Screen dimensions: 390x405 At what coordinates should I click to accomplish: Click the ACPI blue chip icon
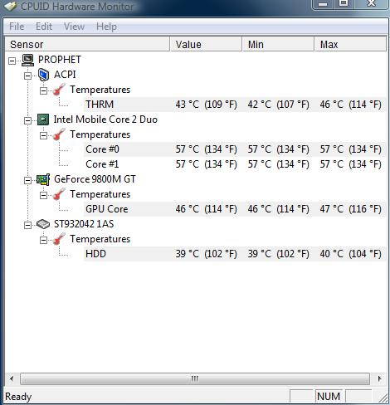[43, 75]
